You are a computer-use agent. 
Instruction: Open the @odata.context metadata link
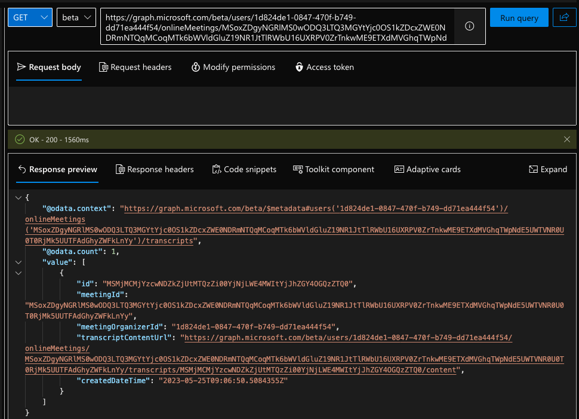pos(294,225)
